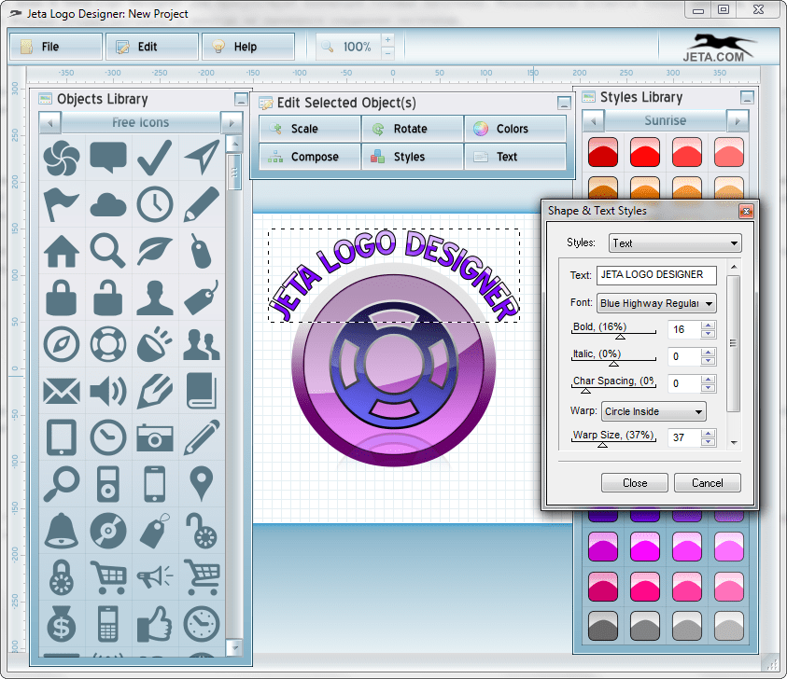
Task: Select the house icon
Action: [x=62, y=251]
